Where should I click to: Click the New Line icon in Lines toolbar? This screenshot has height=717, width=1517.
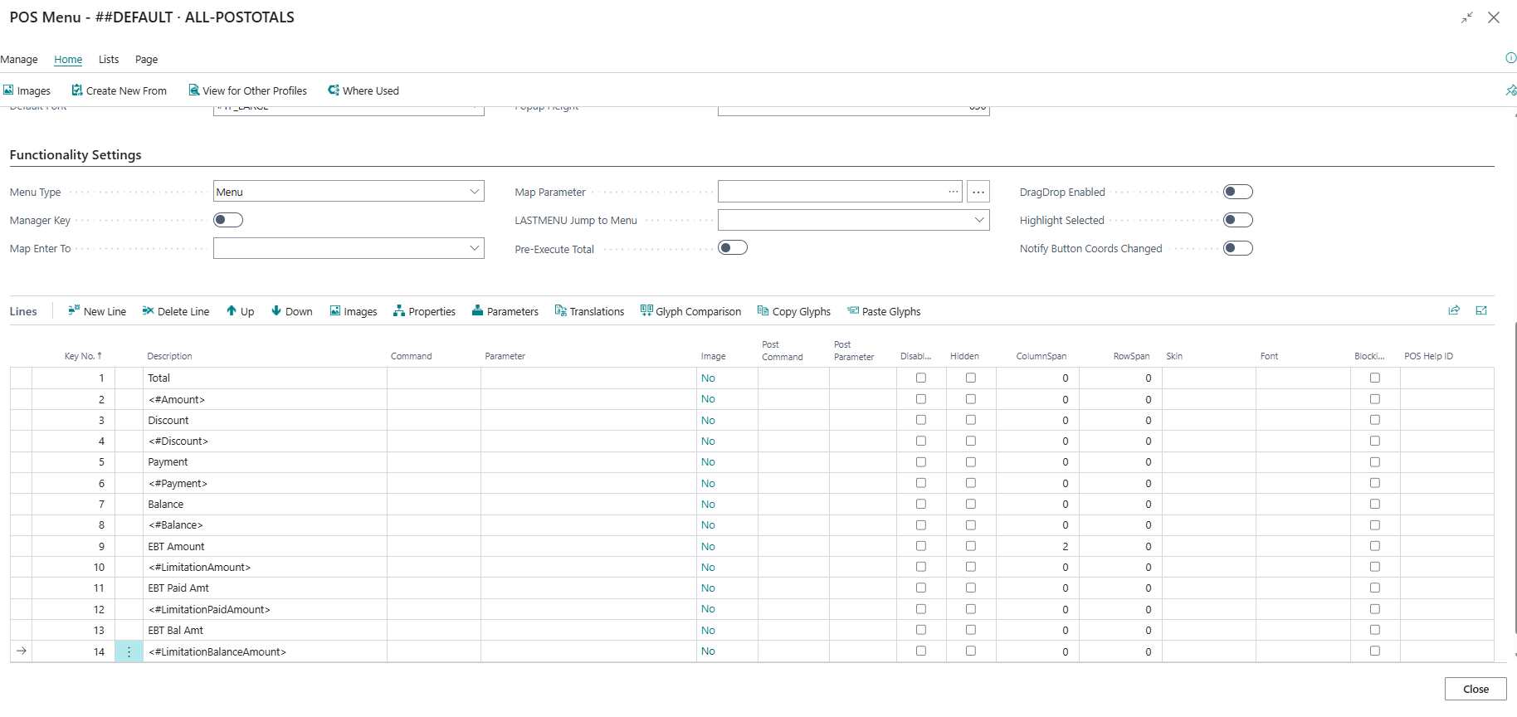pos(75,311)
